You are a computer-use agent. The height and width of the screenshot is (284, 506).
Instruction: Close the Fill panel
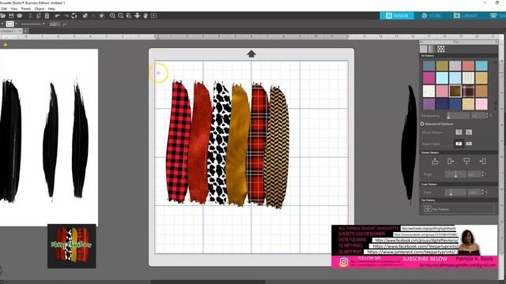tap(496, 42)
